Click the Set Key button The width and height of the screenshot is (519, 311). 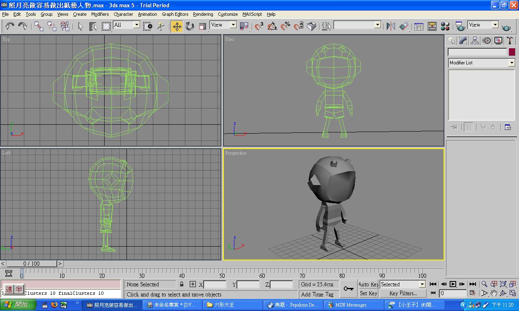point(368,293)
